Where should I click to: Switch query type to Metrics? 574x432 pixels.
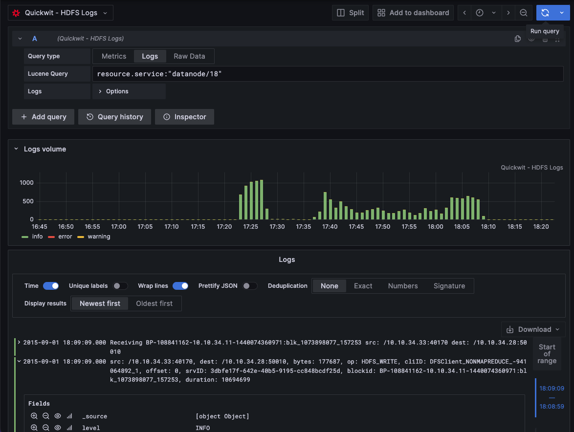click(x=113, y=56)
